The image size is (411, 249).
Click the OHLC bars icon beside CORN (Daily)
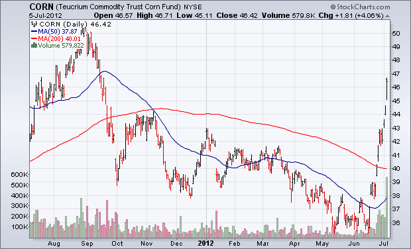tap(34, 25)
